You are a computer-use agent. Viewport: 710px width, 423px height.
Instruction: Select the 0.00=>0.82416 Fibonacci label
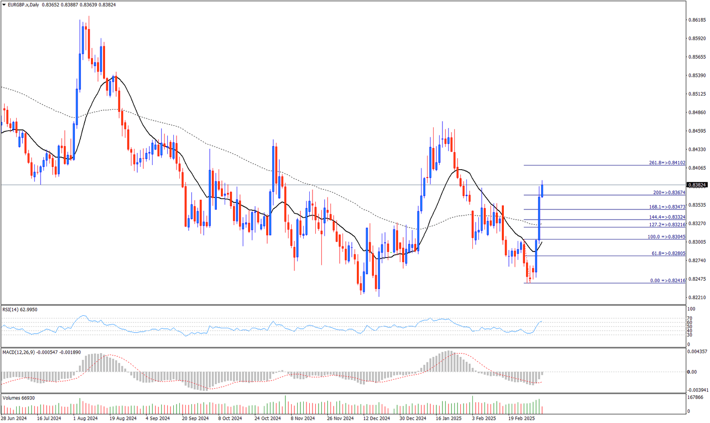coord(668,281)
